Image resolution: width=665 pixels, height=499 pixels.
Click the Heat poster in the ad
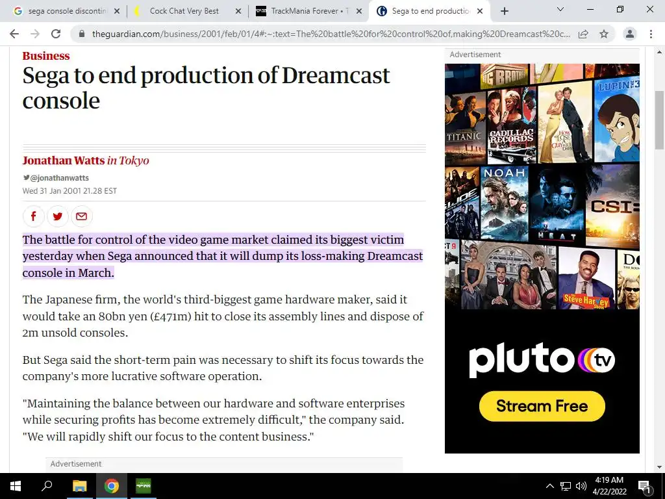click(x=557, y=203)
